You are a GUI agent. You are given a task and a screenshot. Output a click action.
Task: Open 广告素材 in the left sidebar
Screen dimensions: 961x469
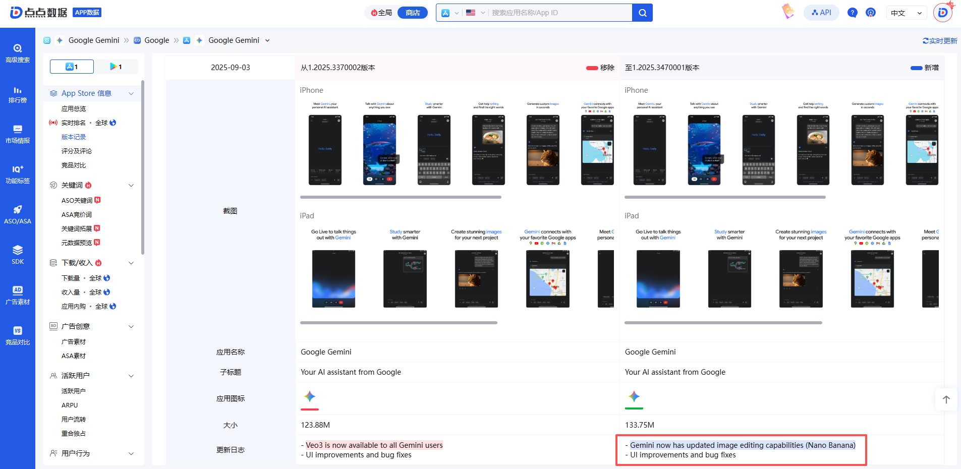(x=18, y=295)
